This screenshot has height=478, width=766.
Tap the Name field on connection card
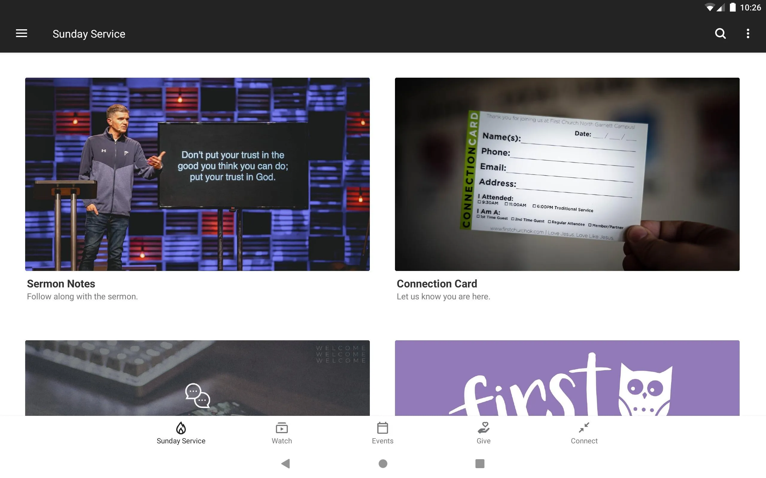551,140
